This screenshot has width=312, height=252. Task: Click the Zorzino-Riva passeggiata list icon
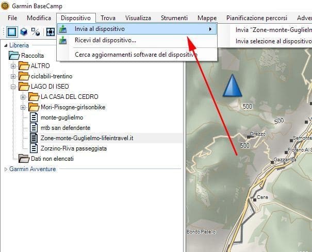(34, 148)
